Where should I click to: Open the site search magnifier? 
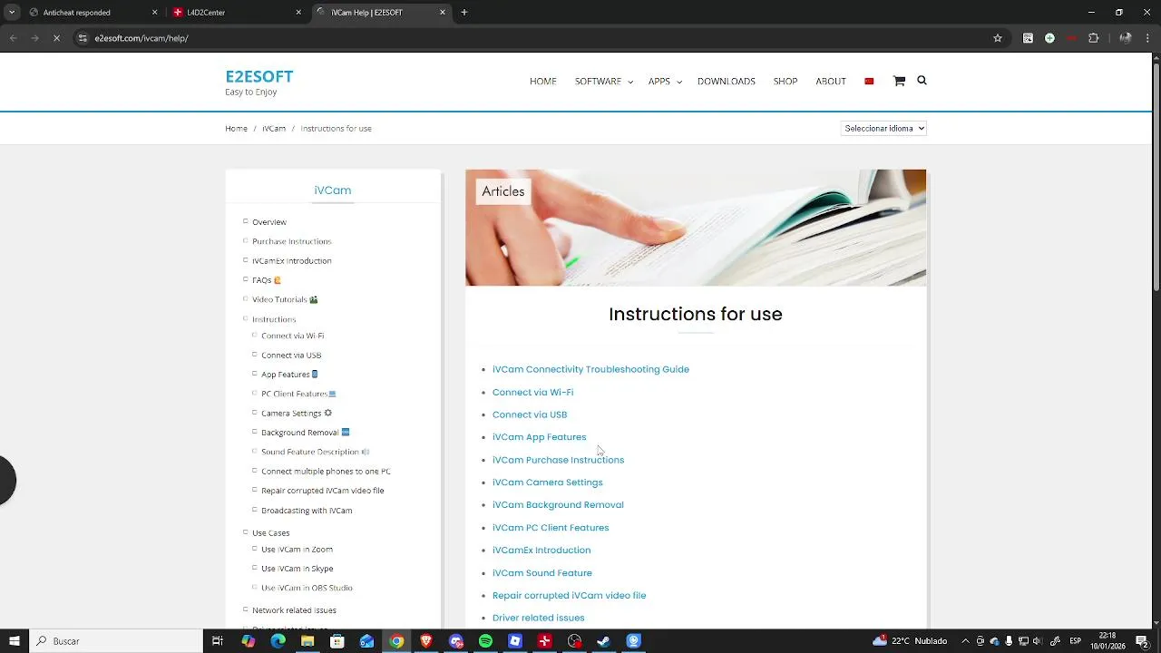coord(922,80)
